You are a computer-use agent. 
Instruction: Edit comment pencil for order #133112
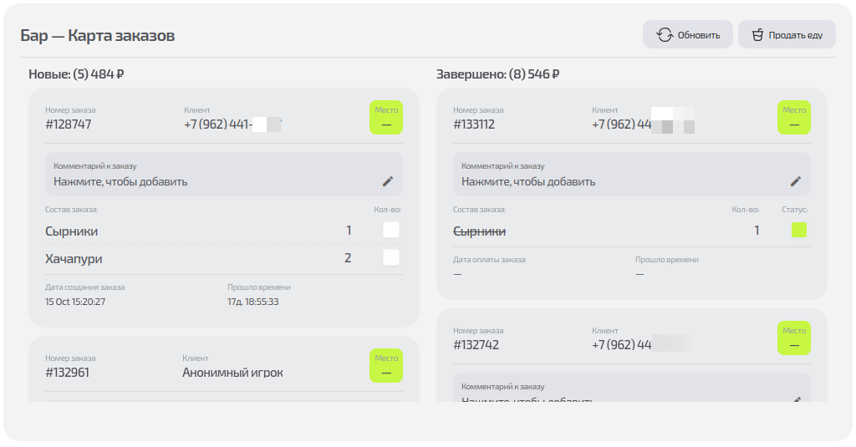point(795,180)
